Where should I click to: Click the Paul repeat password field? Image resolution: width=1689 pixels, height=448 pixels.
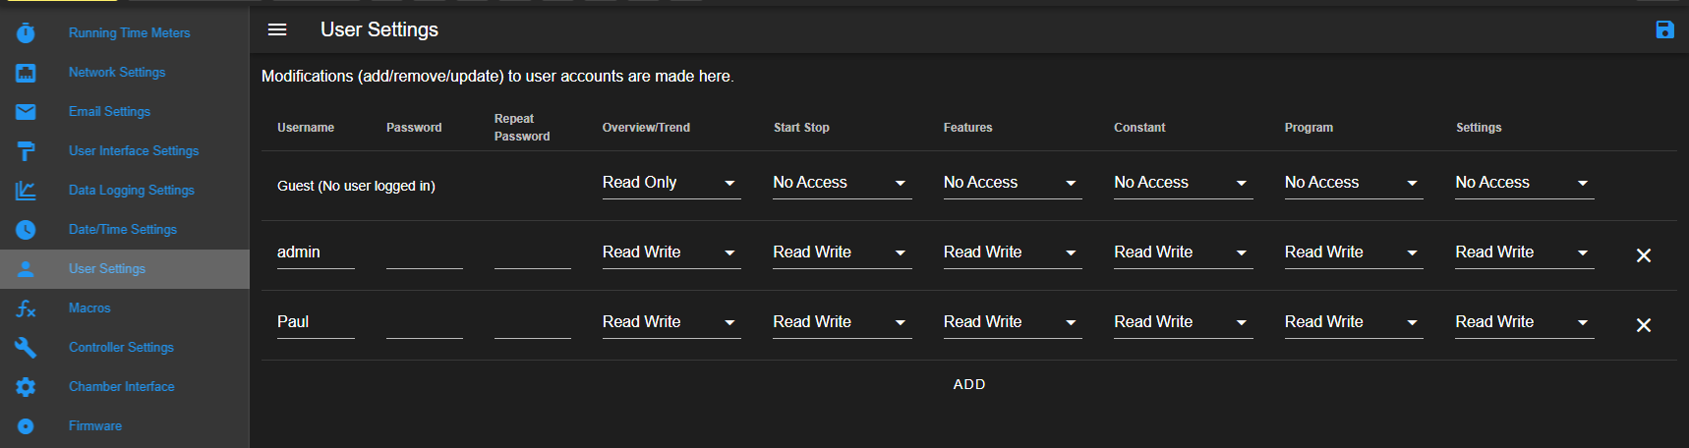click(533, 322)
